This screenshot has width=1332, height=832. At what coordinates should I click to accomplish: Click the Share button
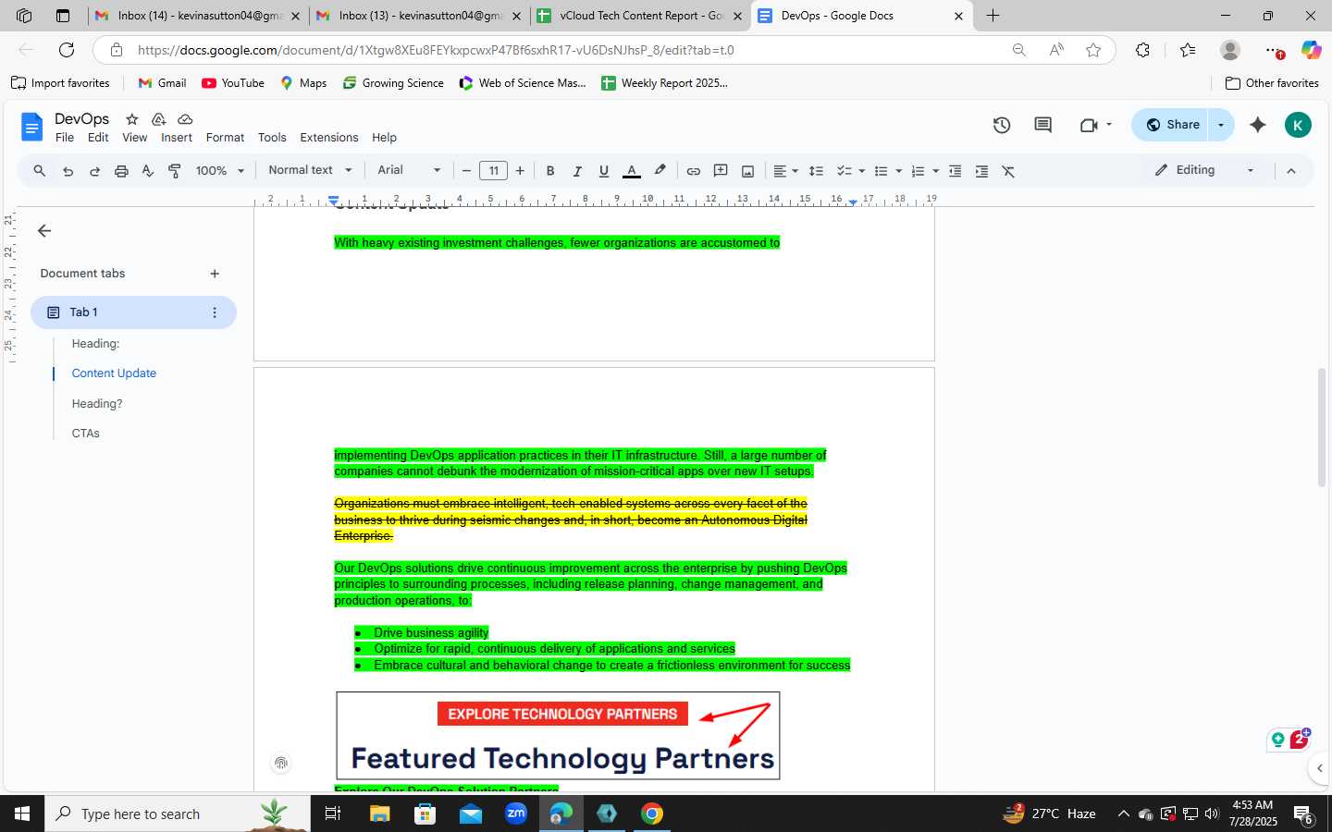point(1170,125)
